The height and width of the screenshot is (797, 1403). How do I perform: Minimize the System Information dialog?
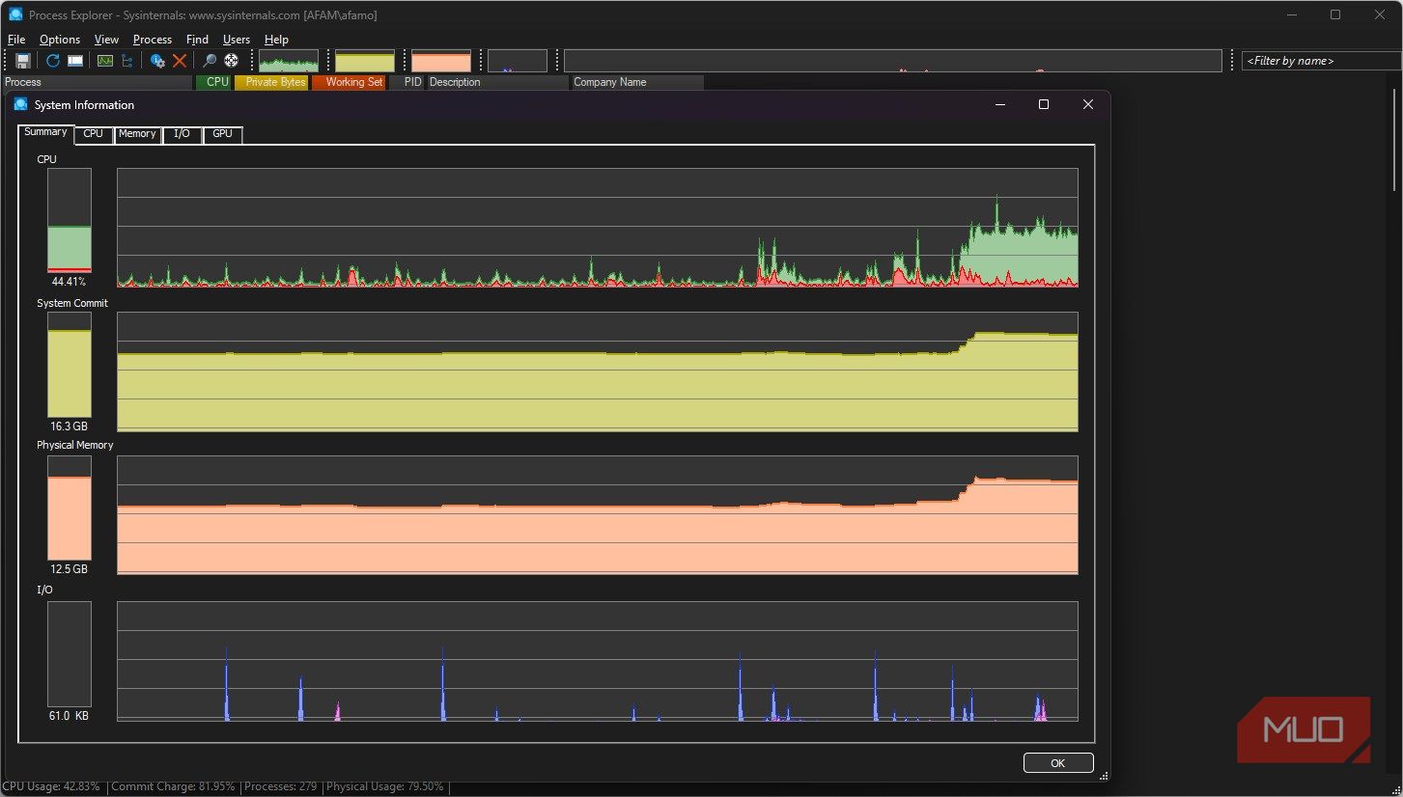click(1000, 104)
